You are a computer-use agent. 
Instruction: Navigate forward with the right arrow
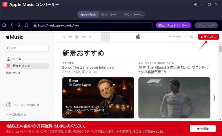[19, 25]
